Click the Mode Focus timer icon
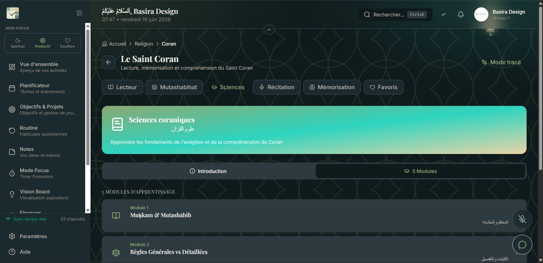 point(12,173)
